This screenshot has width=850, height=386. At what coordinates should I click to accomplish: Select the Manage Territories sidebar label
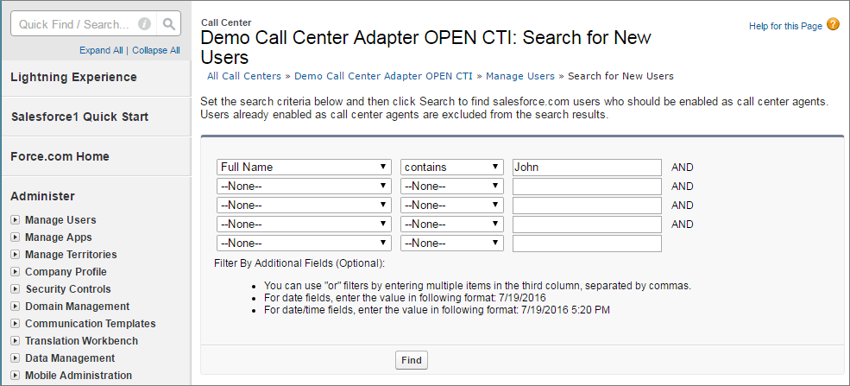[x=71, y=255]
